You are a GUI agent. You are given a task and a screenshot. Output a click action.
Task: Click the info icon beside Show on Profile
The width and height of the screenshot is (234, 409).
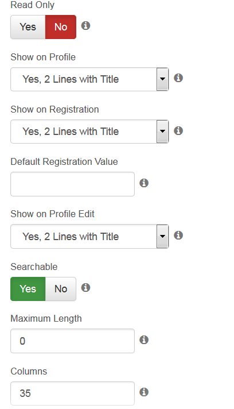178,78
